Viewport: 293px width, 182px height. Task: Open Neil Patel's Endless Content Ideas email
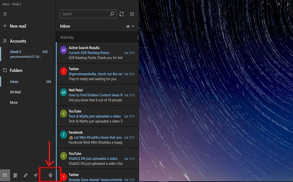[98, 95]
